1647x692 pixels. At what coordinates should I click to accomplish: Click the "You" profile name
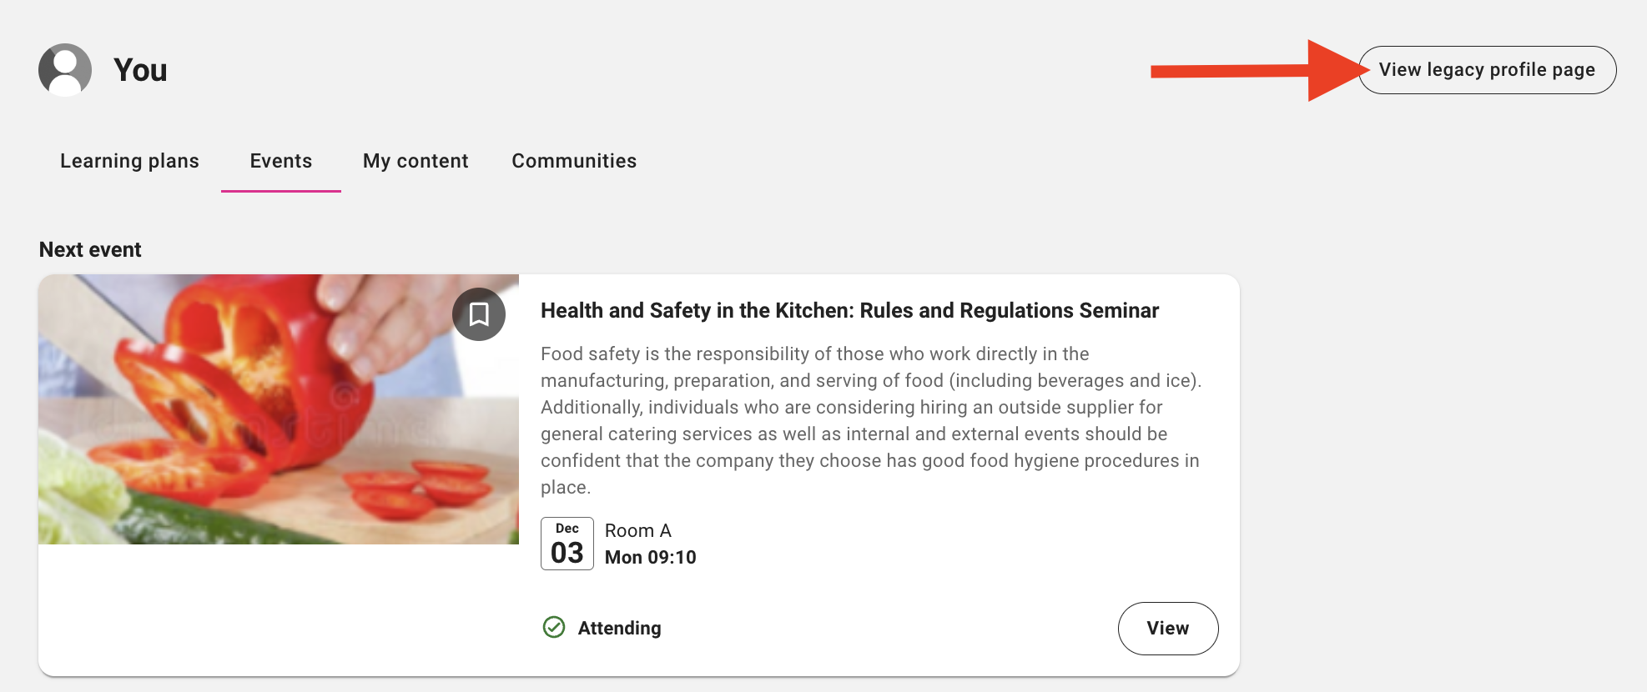[x=140, y=70]
